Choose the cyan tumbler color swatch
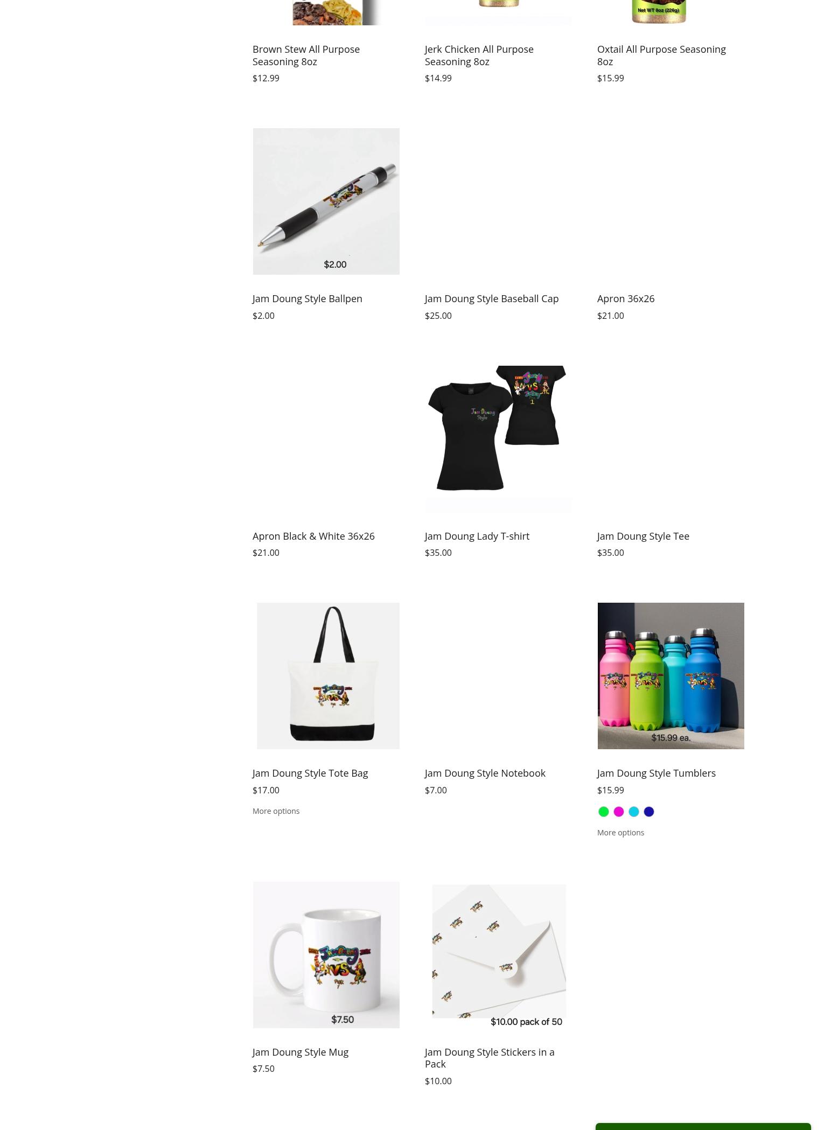Image resolution: width=824 pixels, height=1130 pixels. pos(633,812)
